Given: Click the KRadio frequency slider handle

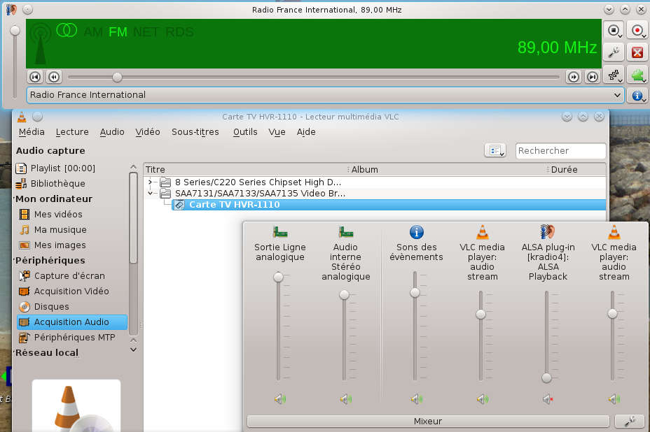Looking at the screenshot, I should tap(117, 77).
